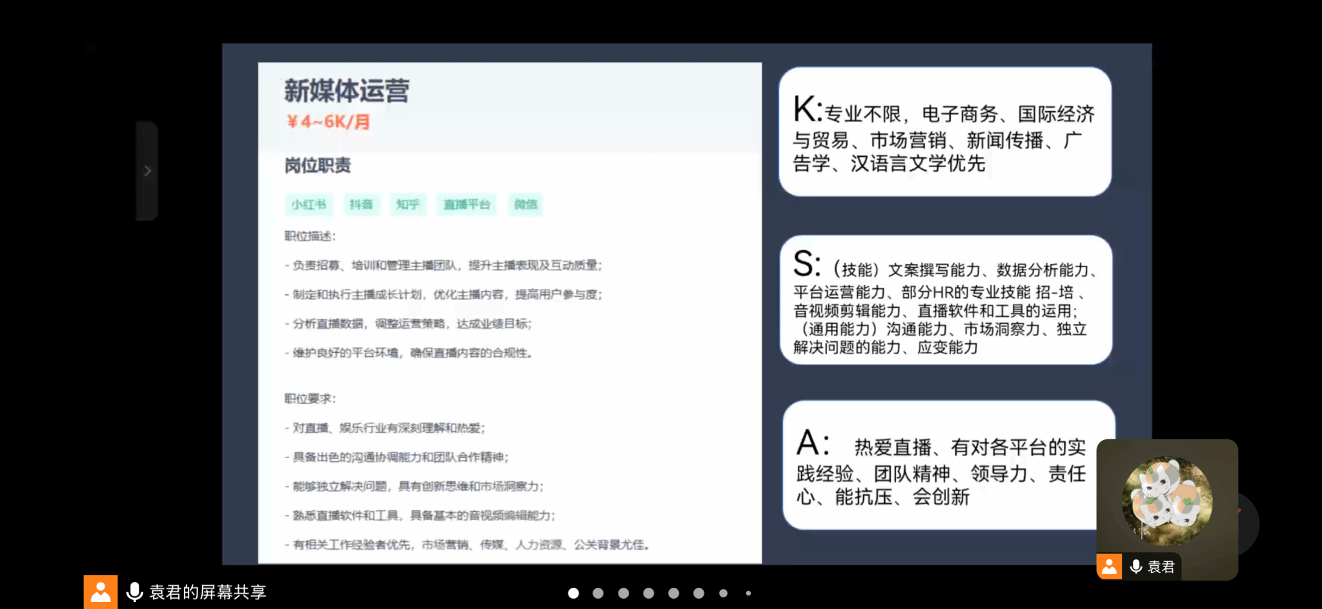The height and width of the screenshot is (609, 1322).
Task: Click the 直播平台 tag
Action: [x=466, y=205]
